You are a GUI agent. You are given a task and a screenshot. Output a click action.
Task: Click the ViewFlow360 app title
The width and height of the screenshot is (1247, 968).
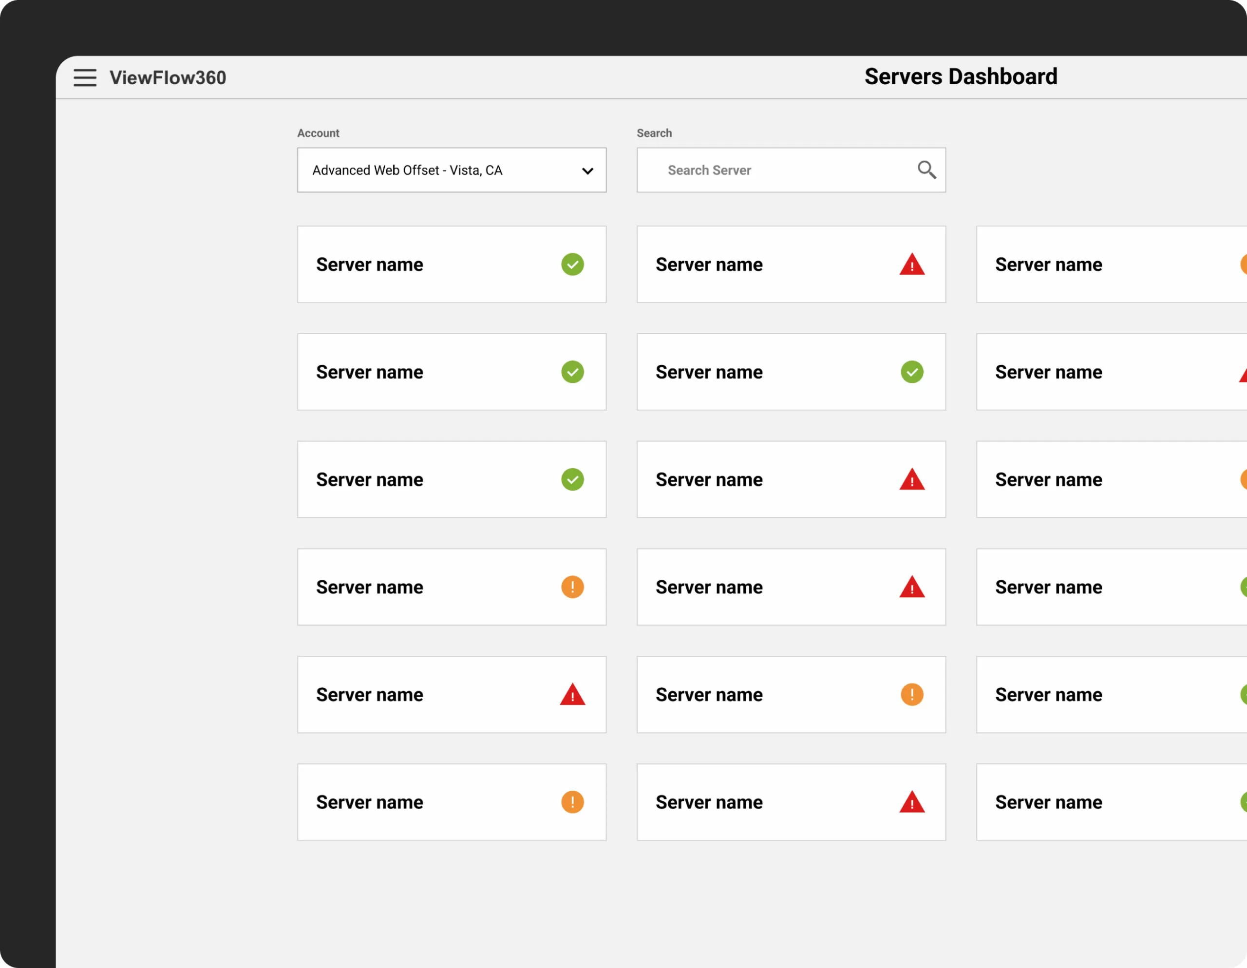(168, 77)
